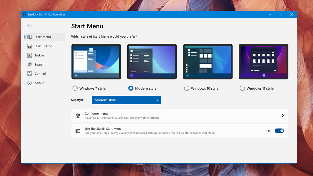The image size is (313, 176).
Task: Click the Windows 7 style preview image
Action: (96, 62)
